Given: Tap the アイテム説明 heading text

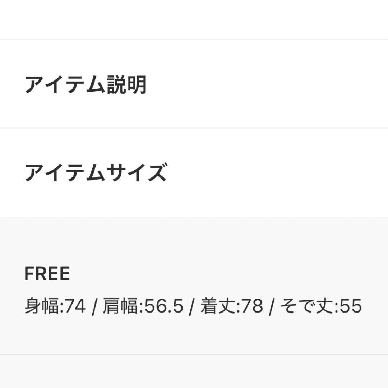Looking at the screenshot, I should coord(86,86).
